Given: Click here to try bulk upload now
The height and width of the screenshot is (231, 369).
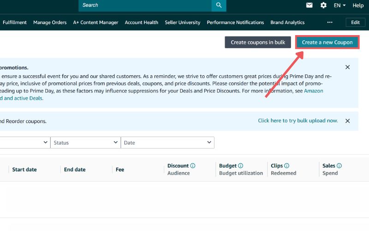Looking at the screenshot, I should coord(298,121).
